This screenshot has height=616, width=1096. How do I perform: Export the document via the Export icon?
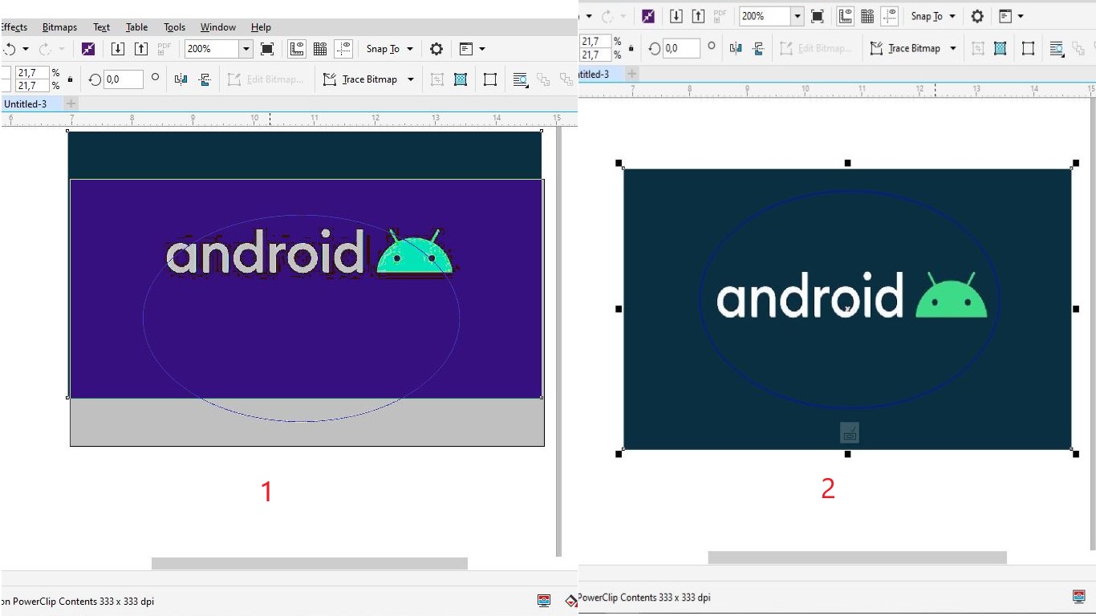(x=140, y=49)
